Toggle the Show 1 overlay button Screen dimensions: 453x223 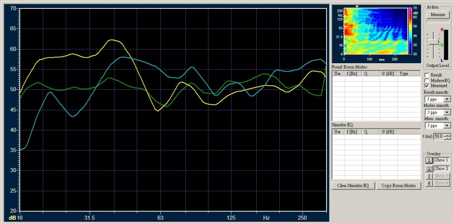coord(442,160)
